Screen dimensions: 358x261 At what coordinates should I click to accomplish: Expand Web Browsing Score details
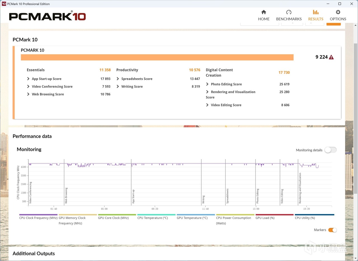point(28,94)
